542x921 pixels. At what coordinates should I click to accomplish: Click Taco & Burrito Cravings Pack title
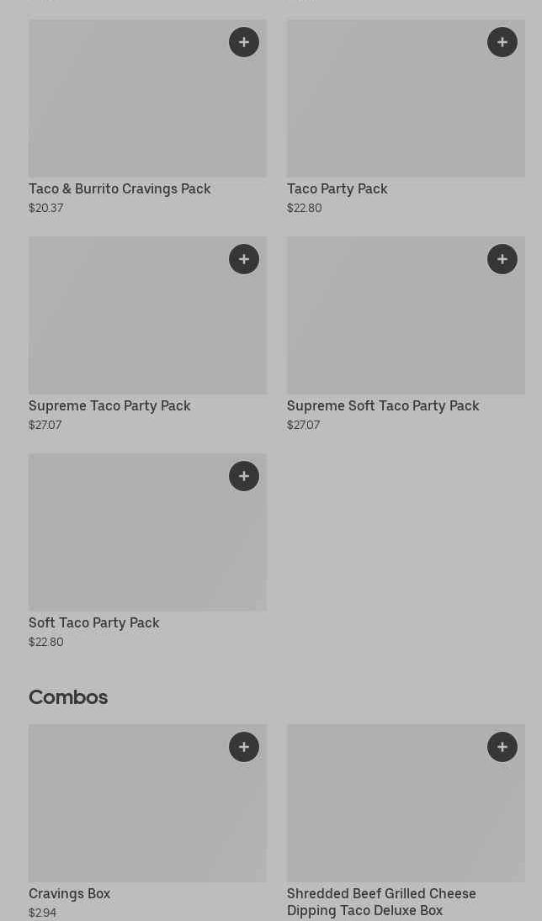120,188
